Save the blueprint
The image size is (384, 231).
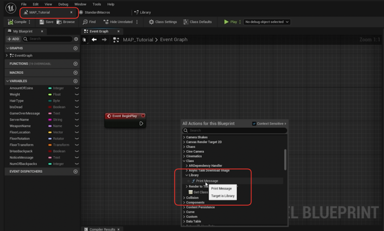tap(46, 22)
